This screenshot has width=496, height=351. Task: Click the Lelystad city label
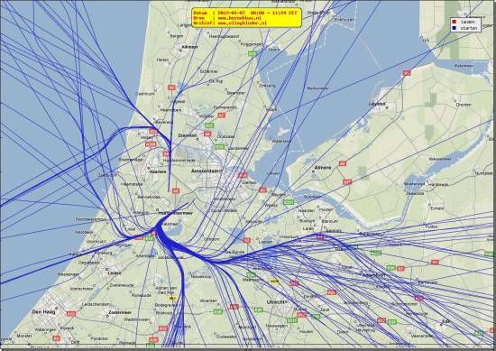(377, 104)
